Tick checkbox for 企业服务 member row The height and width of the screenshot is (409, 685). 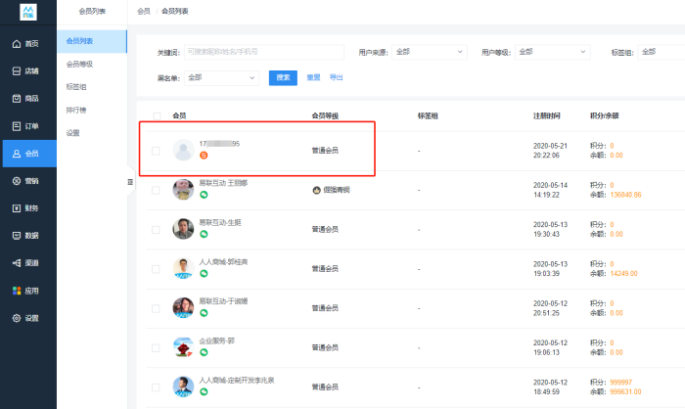[x=156, y=347]
